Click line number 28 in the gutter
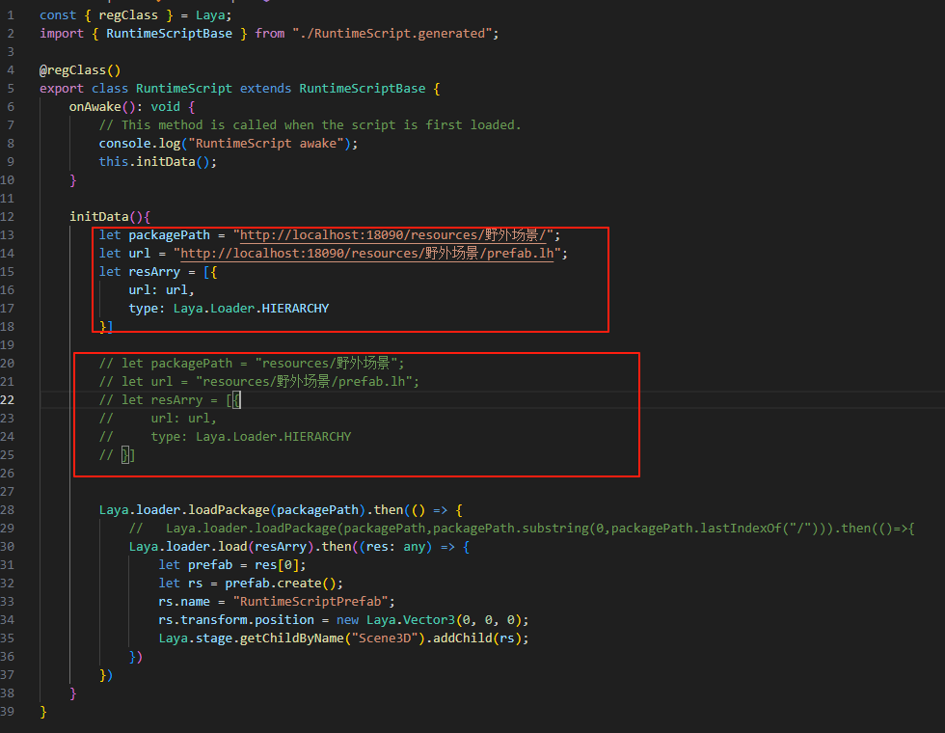The height and width of the screenshot is (733, 945). click(8, 510)
